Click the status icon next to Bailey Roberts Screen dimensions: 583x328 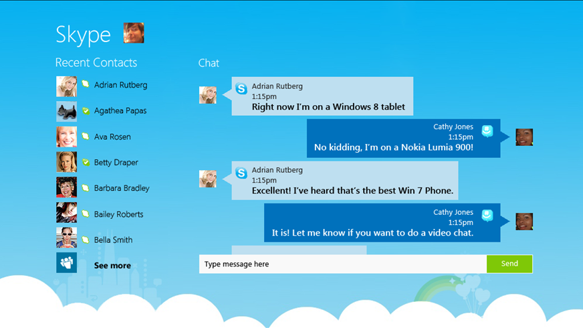pyautogui.click(x=86, y=214)
